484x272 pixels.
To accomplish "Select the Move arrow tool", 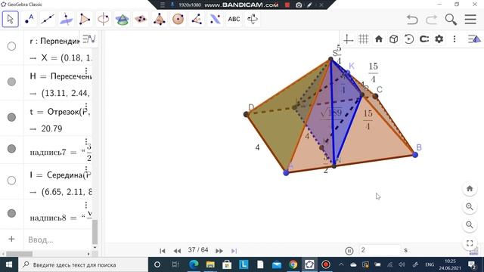I will pos(10,19).
